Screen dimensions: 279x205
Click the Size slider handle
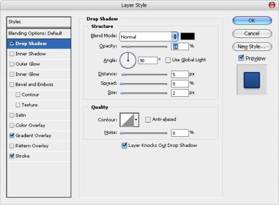point(122,93)
